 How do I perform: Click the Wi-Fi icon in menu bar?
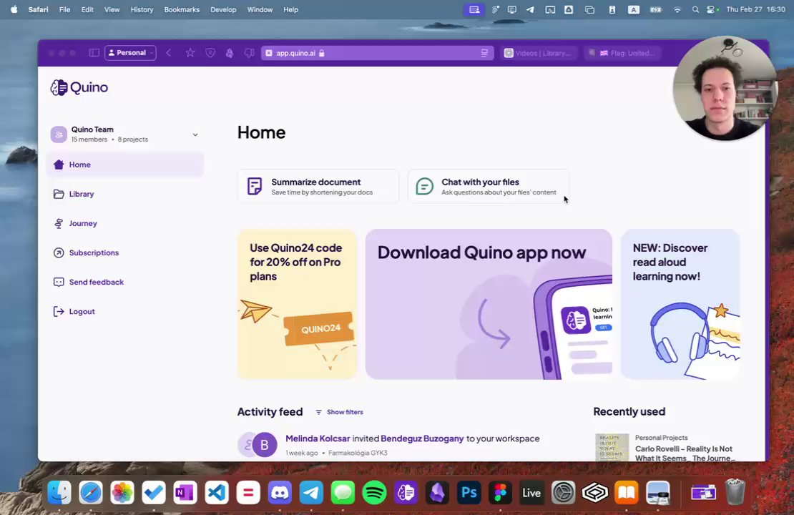click(677, 9)
